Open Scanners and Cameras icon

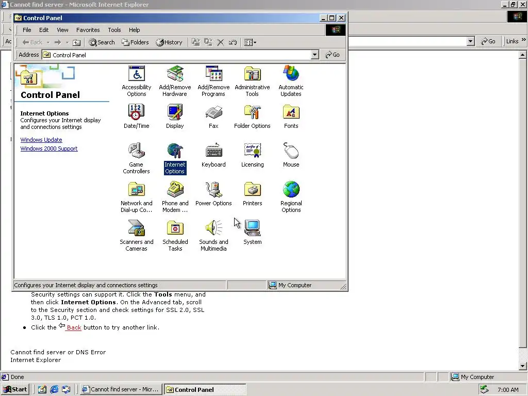(136, 236)
